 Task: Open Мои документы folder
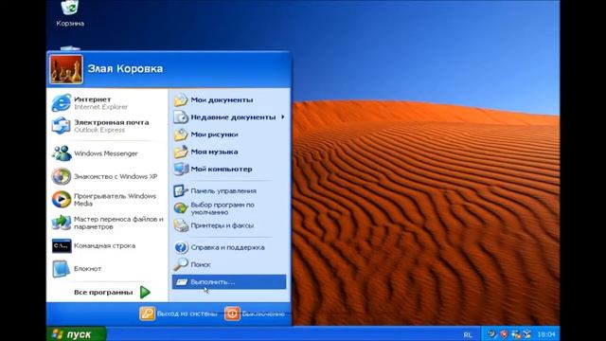click(229, 99)
